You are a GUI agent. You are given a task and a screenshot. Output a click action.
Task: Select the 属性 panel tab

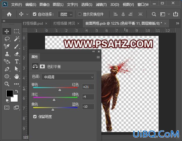pyautogui.click(x=35, y=57)
